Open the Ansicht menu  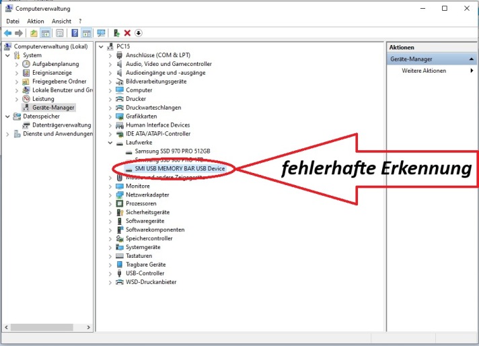tap(61, 21)
